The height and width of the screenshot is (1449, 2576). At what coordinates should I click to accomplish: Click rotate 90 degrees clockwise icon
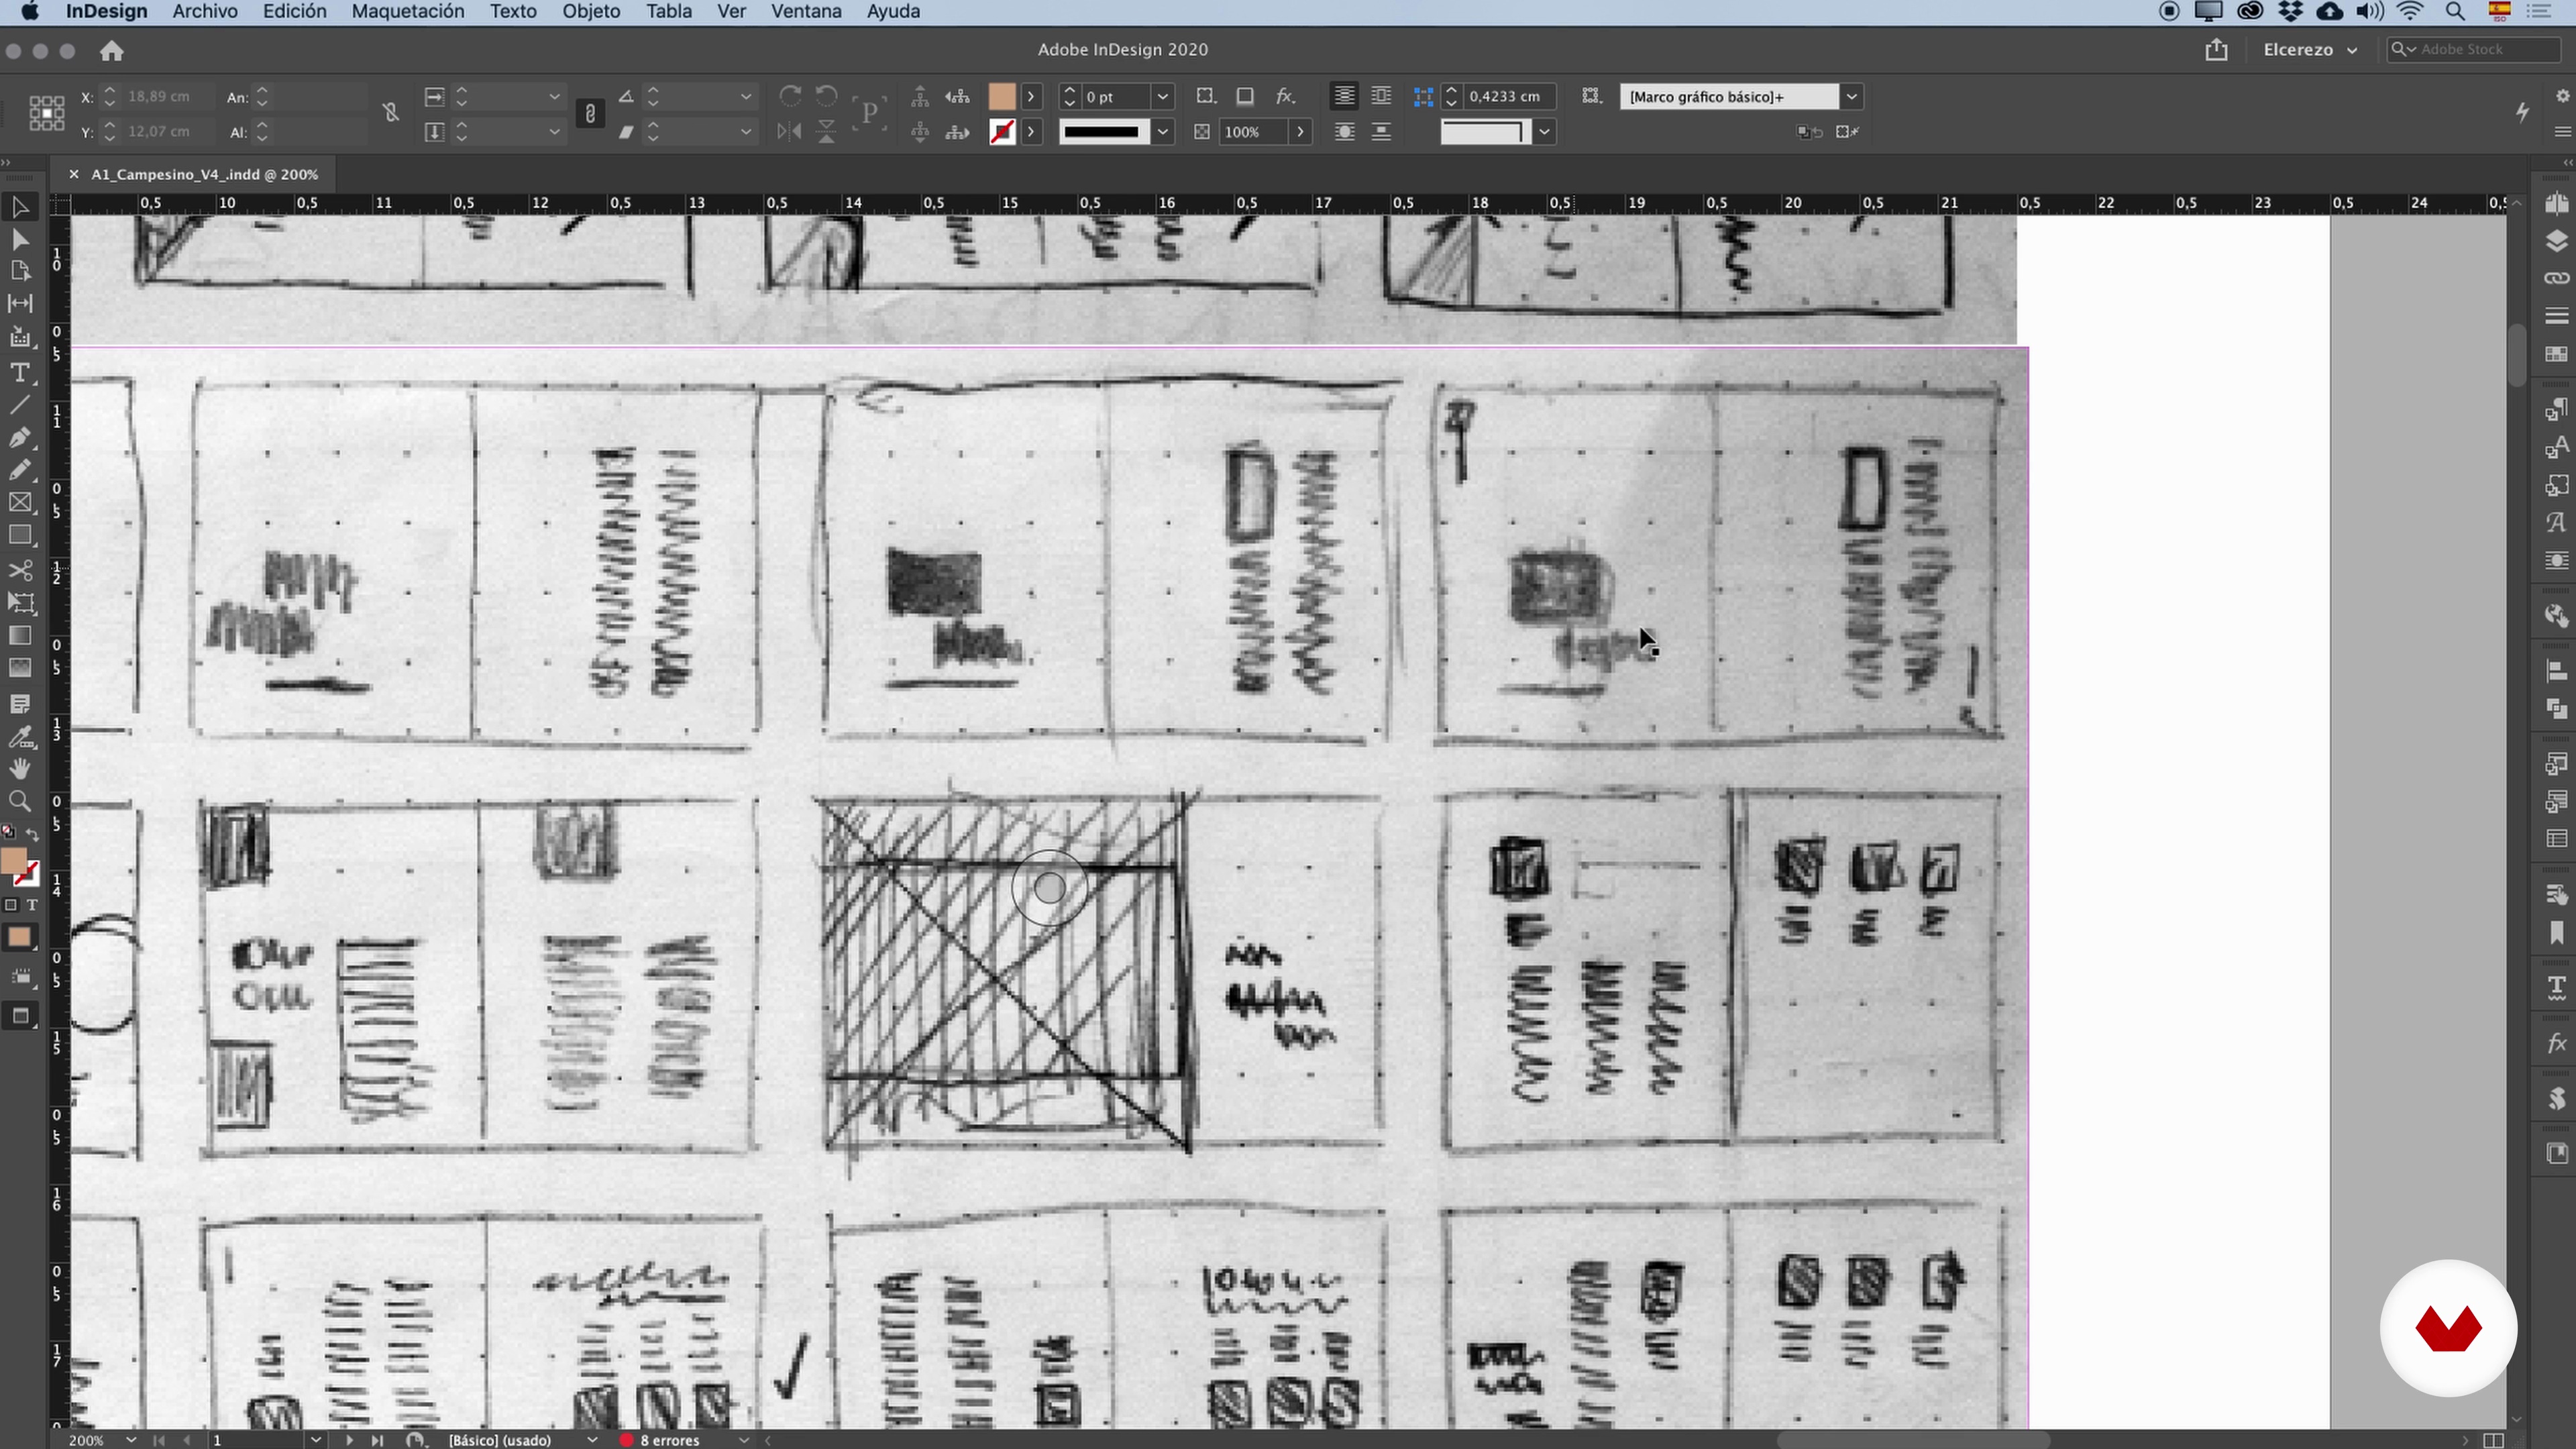click(x=790, y=96)
